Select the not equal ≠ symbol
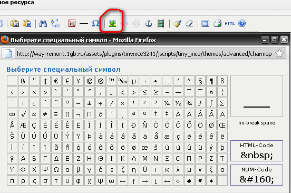Image resolution: width=291 pixels, height=193 pixels. click(x=45, y=114)
